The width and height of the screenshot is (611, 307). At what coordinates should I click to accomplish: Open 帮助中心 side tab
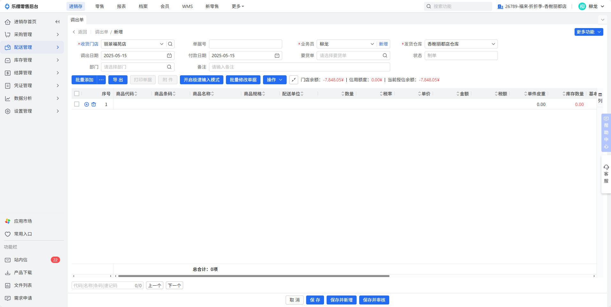(x=606, y=132)
